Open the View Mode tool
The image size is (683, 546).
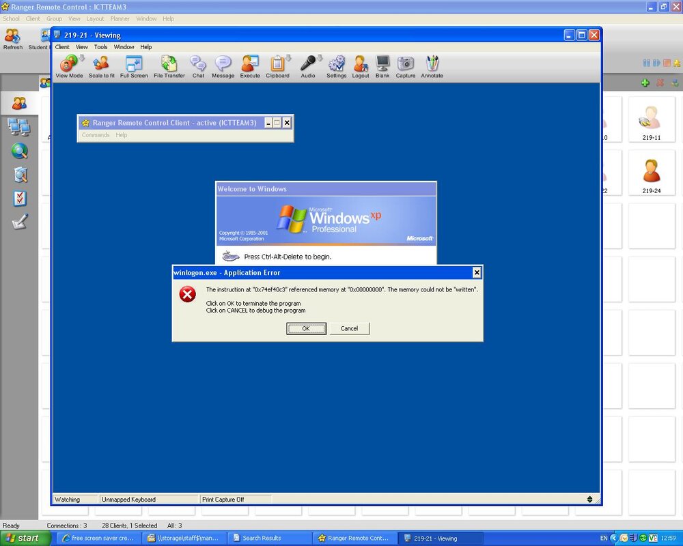pos(69,66)
